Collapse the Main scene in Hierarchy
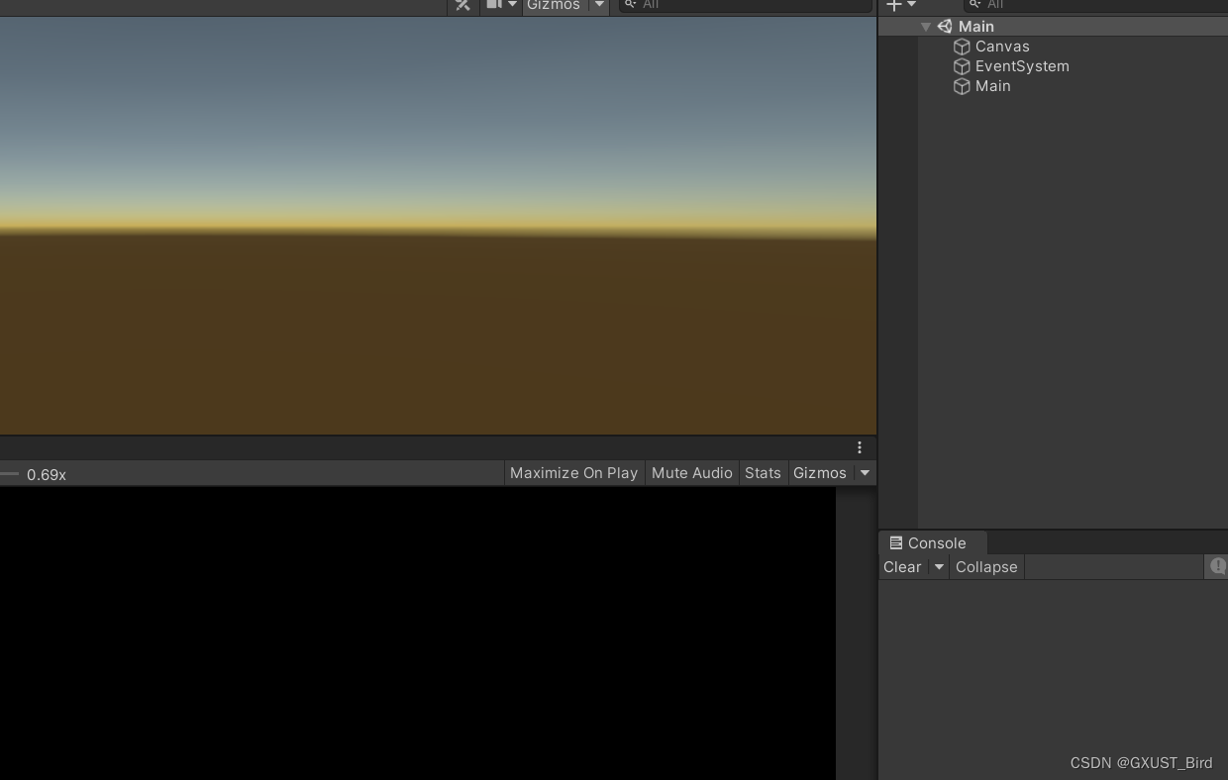Screen dimensions: 1228x780 [x=926, y=27]
